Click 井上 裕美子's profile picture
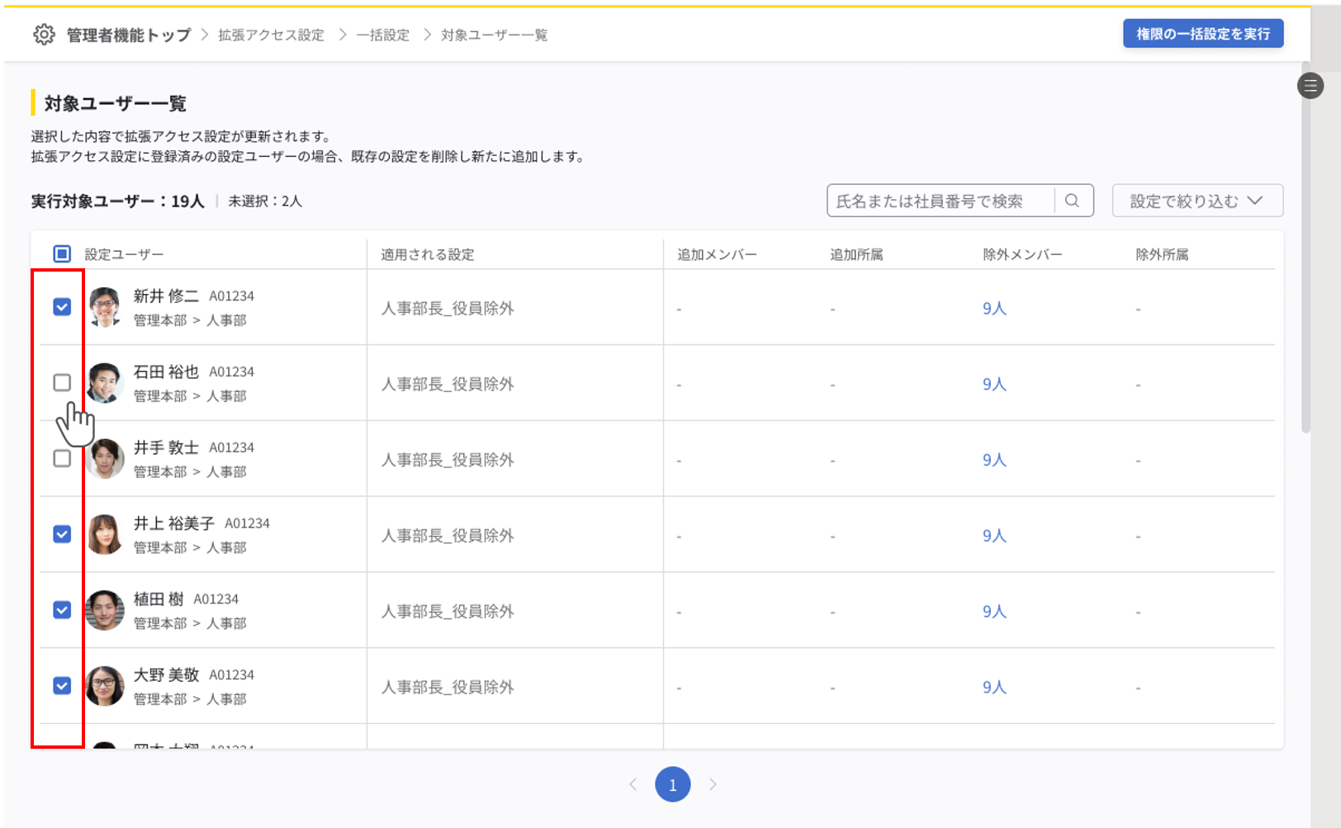This screenshot has width=1341, height=828. click(105, 534)
